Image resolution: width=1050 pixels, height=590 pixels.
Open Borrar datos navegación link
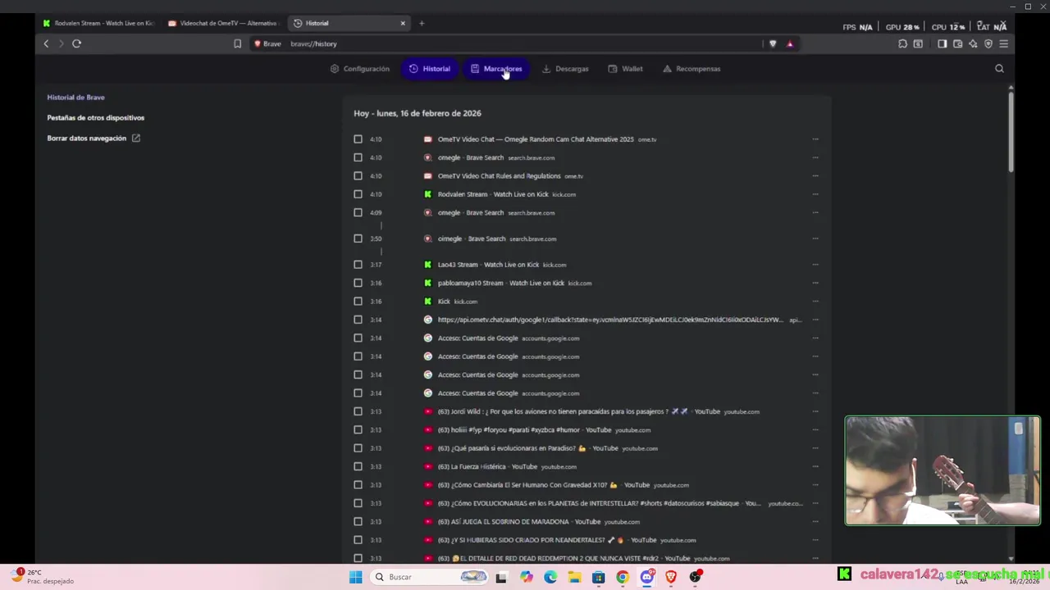pos(94,138)
